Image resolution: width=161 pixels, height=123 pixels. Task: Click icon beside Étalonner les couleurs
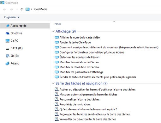point(57,57)
